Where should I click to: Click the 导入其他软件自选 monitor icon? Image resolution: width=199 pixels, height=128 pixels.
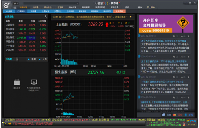34,82
